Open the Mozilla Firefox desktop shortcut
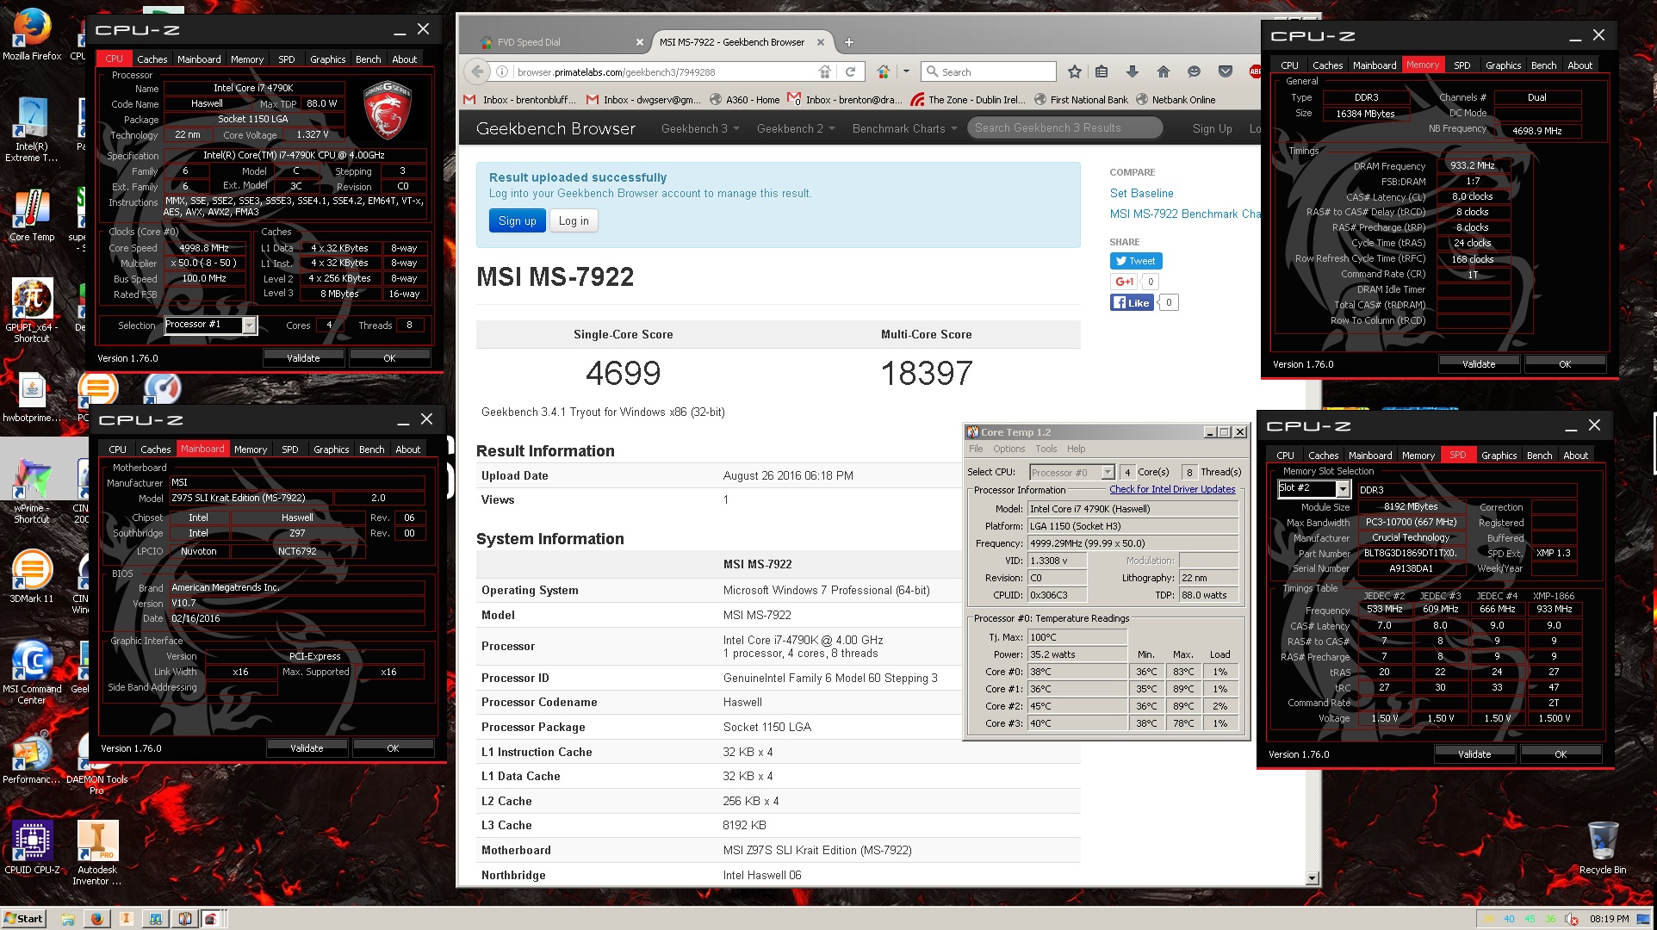Screen dimensions: 1657x930 point(32,35)
